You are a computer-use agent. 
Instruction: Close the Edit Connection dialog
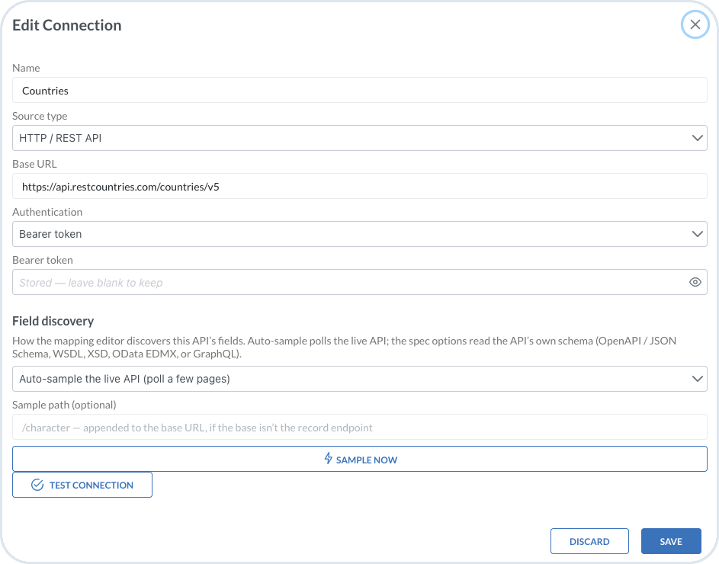pos(695,24)
